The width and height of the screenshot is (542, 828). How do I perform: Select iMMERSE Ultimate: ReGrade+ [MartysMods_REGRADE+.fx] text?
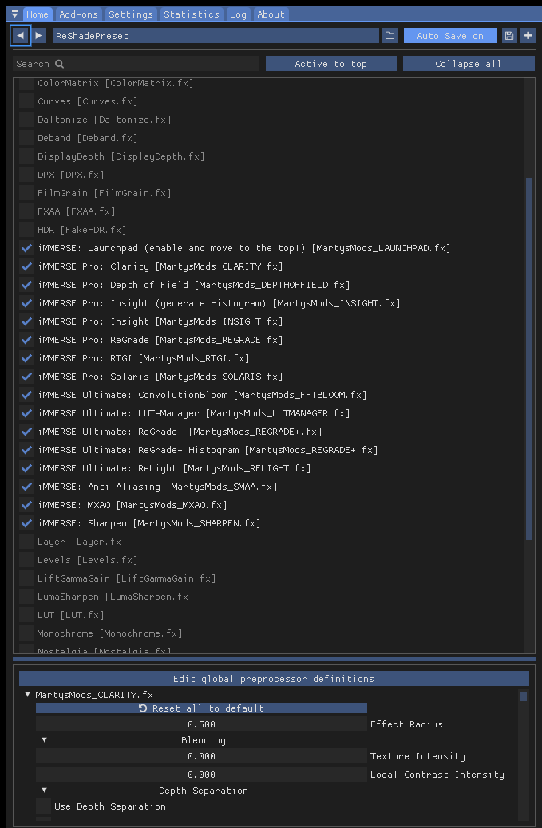click(x=180, y=432)
